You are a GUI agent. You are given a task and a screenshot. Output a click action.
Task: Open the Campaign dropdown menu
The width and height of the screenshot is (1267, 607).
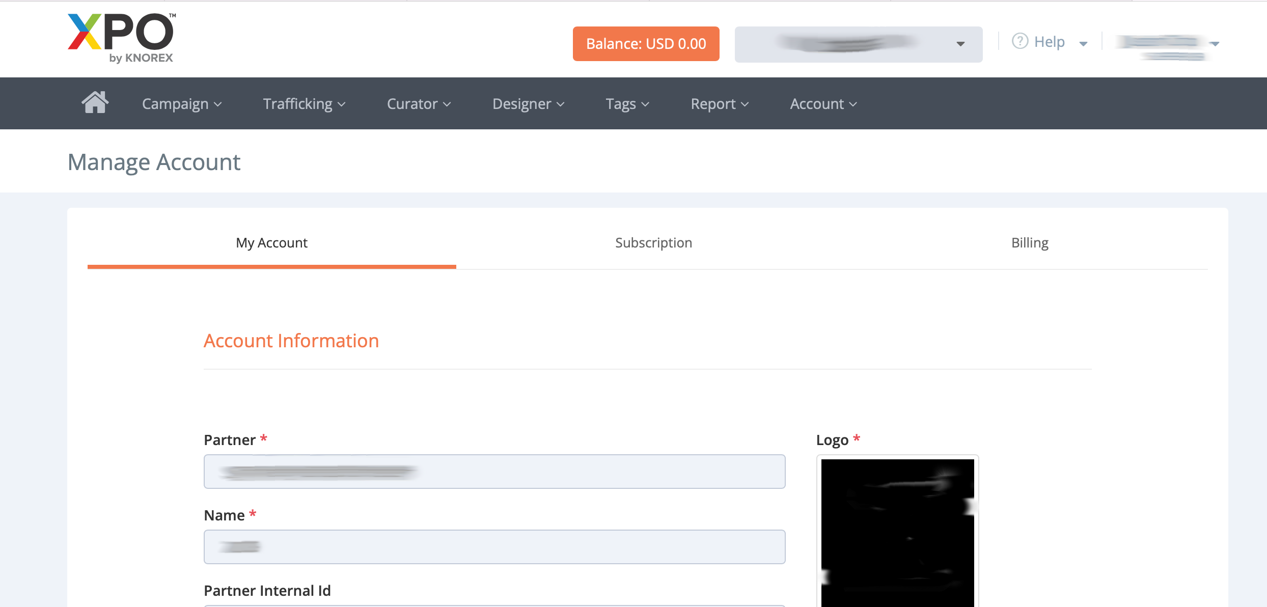pyautogui.click(x=182, y=104)
